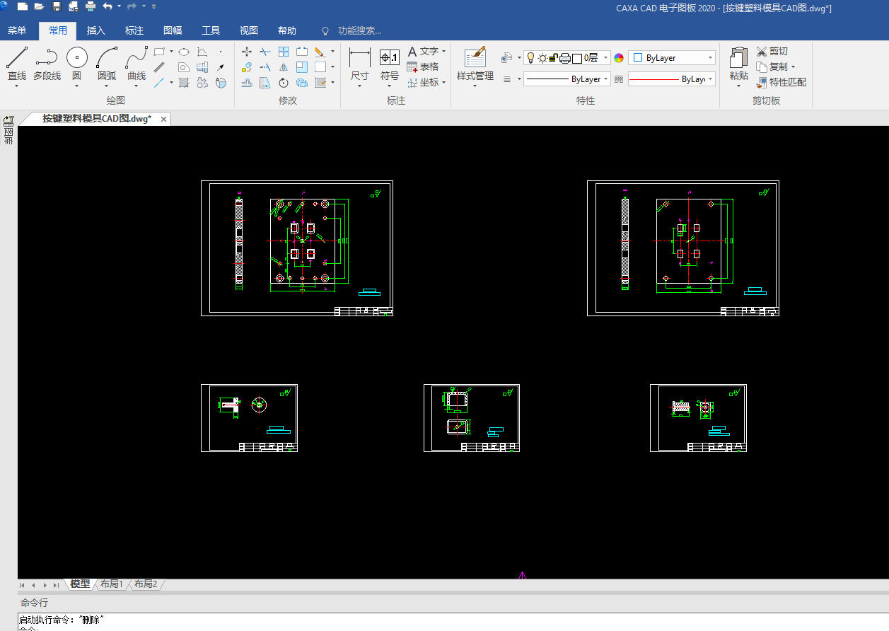
Task: Click the 剪切 cut button
Action: 772,52
